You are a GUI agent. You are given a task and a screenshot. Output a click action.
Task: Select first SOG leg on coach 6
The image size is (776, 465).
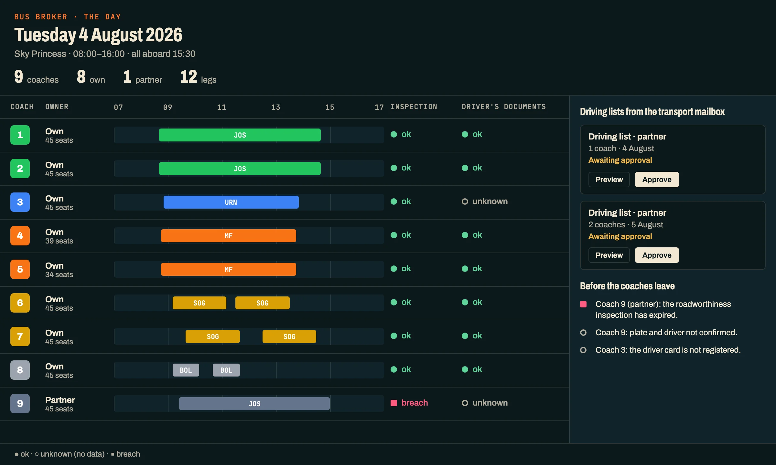[199, 303]
